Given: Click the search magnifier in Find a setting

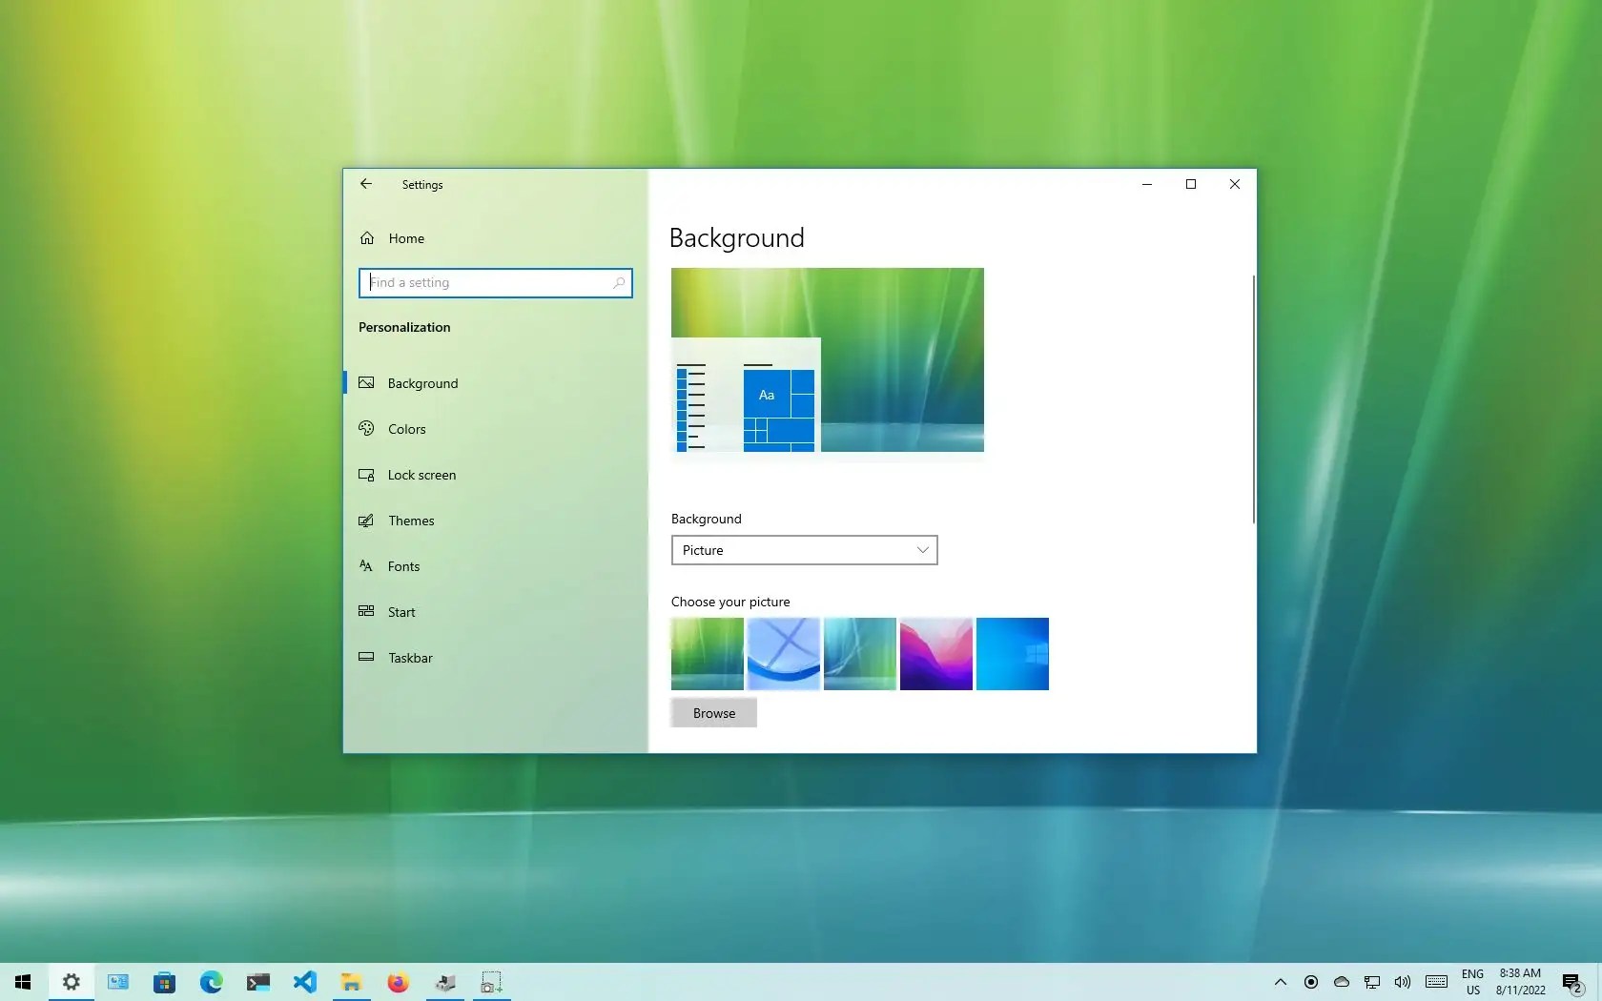Looking at the screenshot, I should click(619, 282).
